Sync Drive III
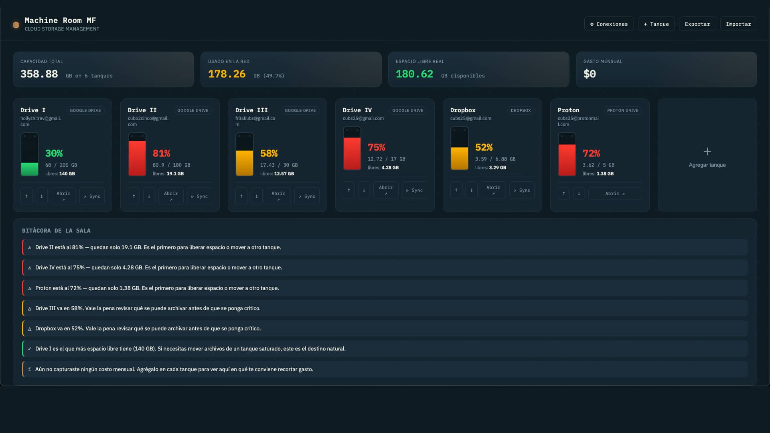 tap(307, 196)
